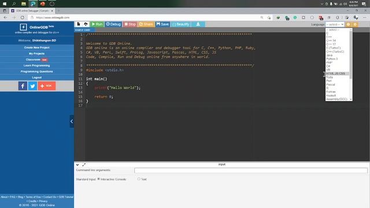Screen dimensions: 370x208
Task: Open File Explorer from the taskbar
Action: (23, 4)
